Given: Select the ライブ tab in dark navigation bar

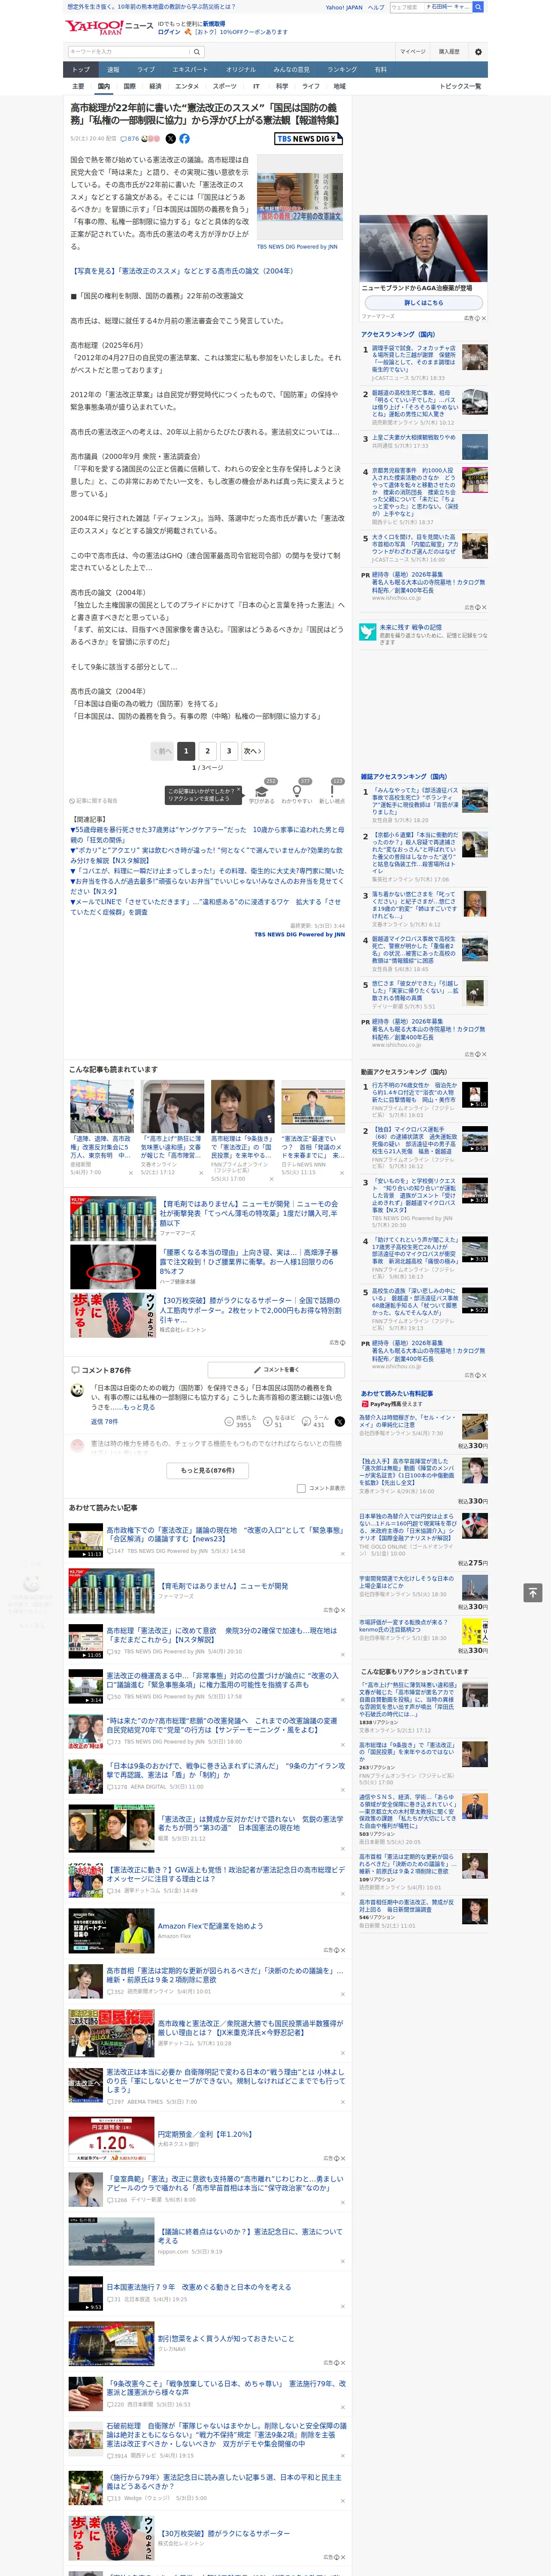Looking at the screenshot, I should 146,70.
